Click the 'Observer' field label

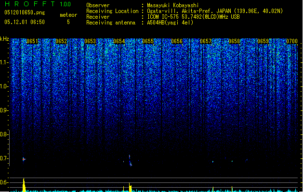98,5
